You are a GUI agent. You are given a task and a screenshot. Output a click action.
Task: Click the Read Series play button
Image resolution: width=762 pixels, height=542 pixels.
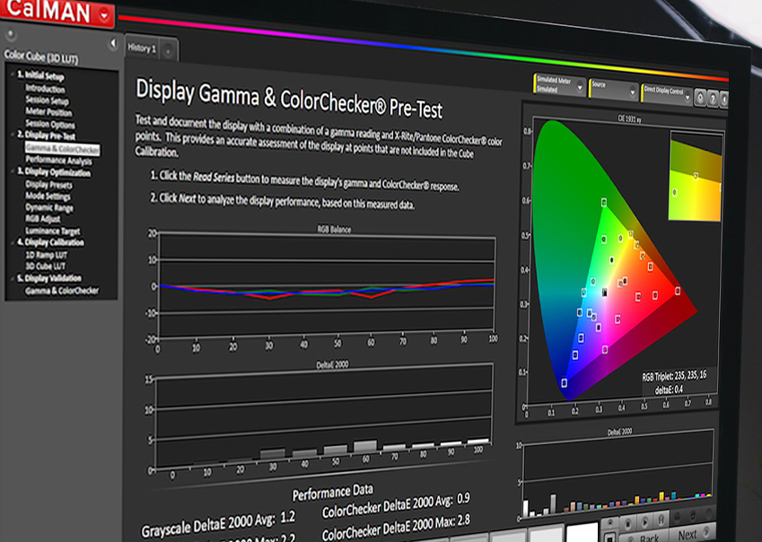(645, 522)
